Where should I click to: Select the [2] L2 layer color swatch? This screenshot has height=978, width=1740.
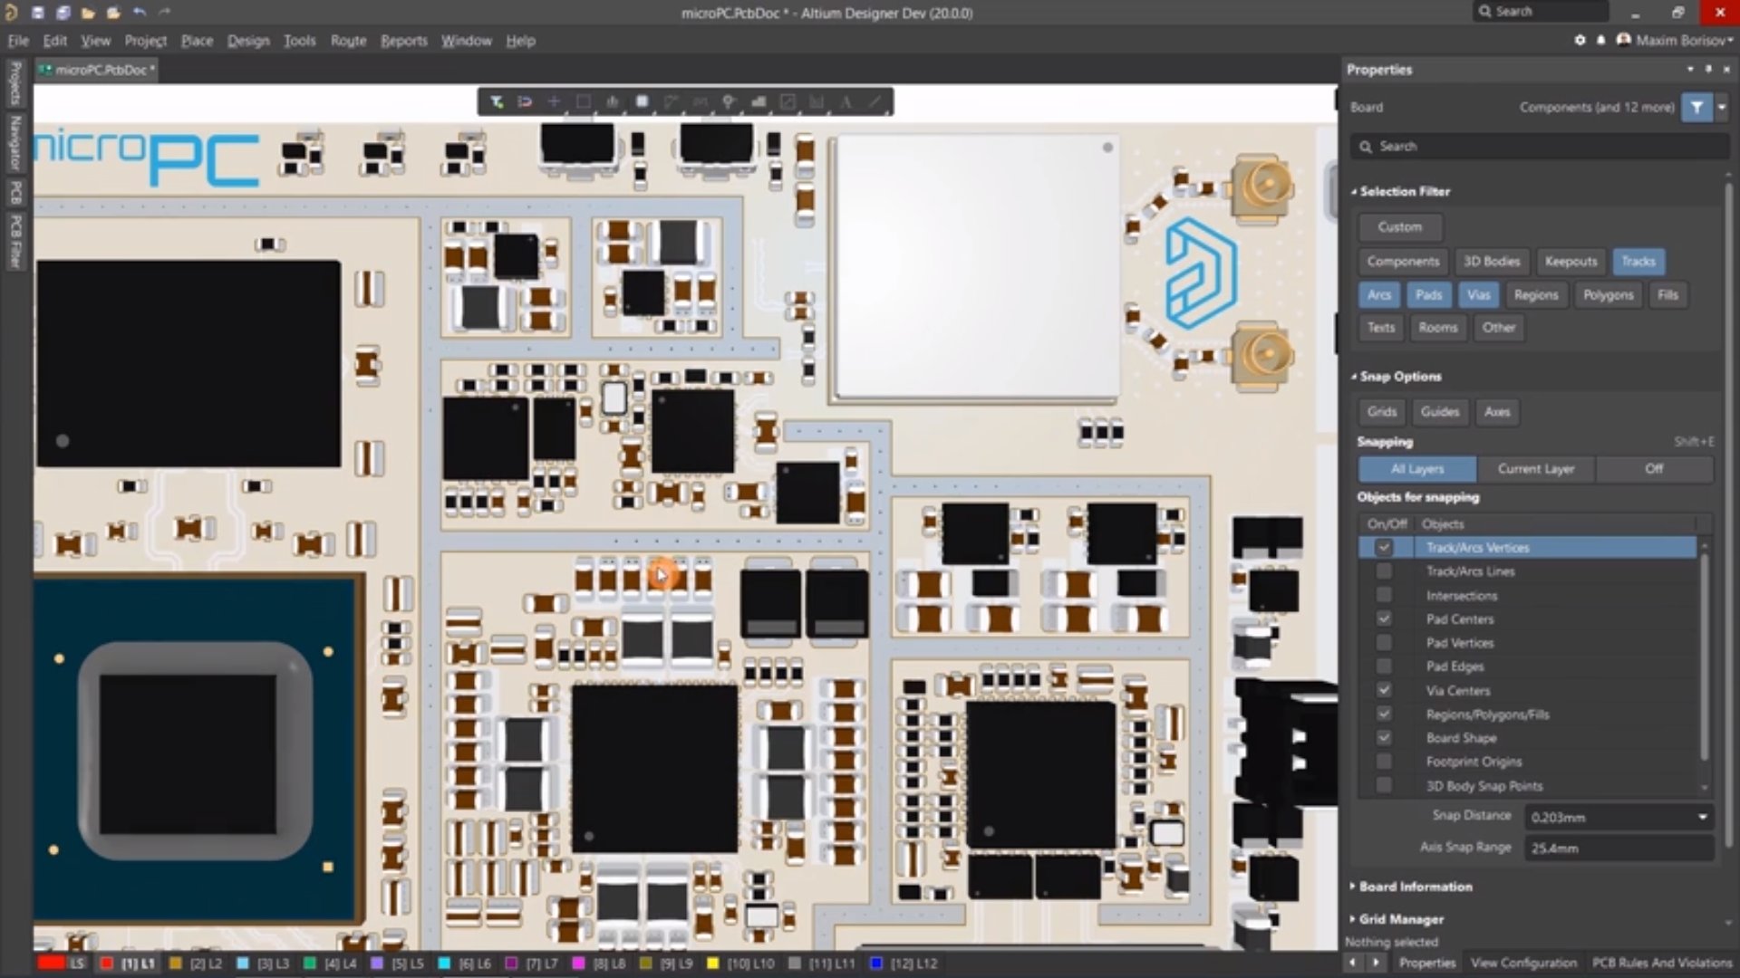click(x=176, y=964)
